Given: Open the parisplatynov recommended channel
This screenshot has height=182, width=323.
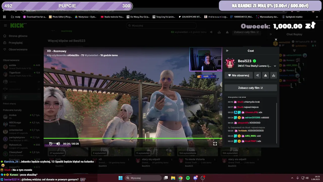Looking at the screenshot, I should [21, 139].
